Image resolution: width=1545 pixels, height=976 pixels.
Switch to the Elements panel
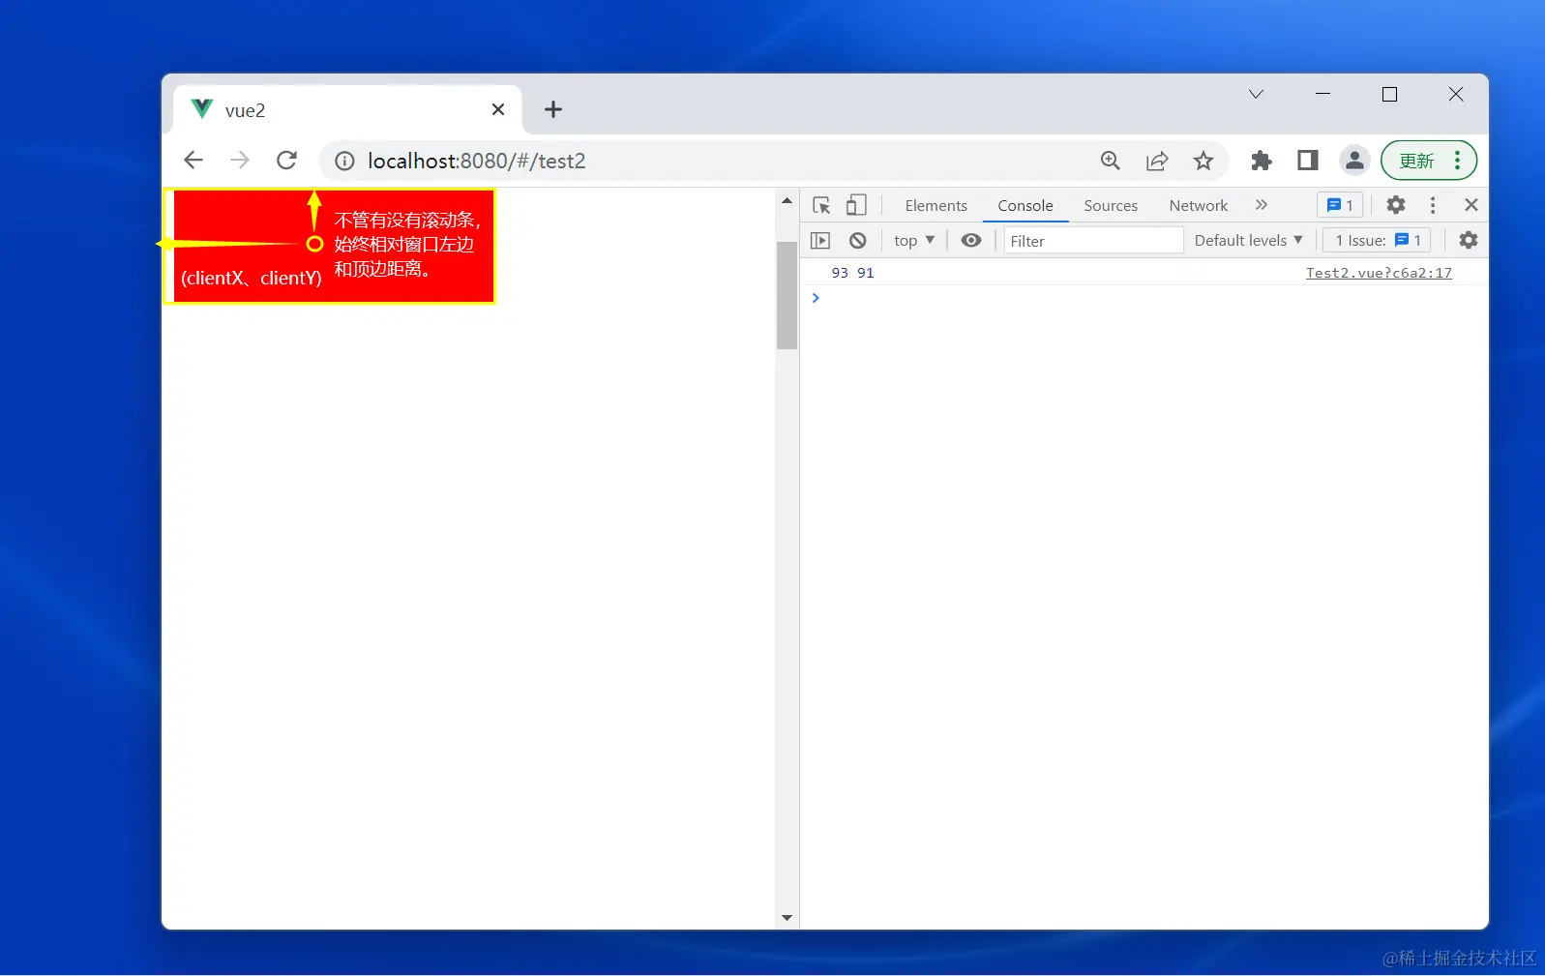coord(936,205)
